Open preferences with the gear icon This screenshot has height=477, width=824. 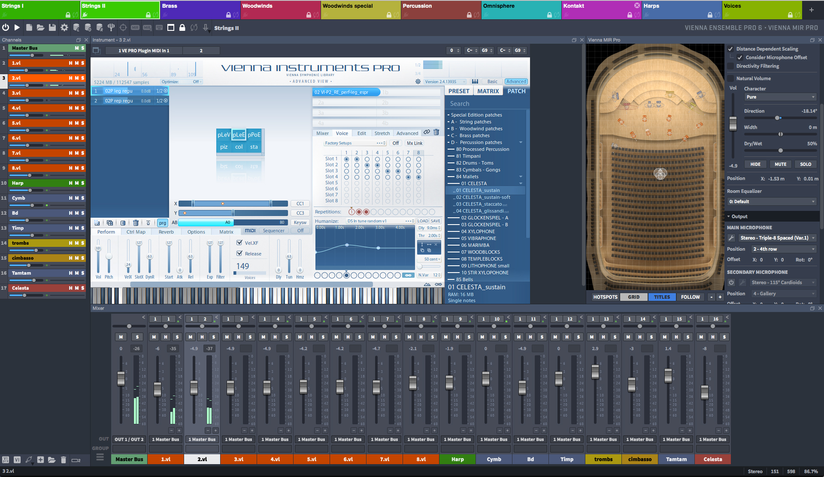click(x=64, y=27)
